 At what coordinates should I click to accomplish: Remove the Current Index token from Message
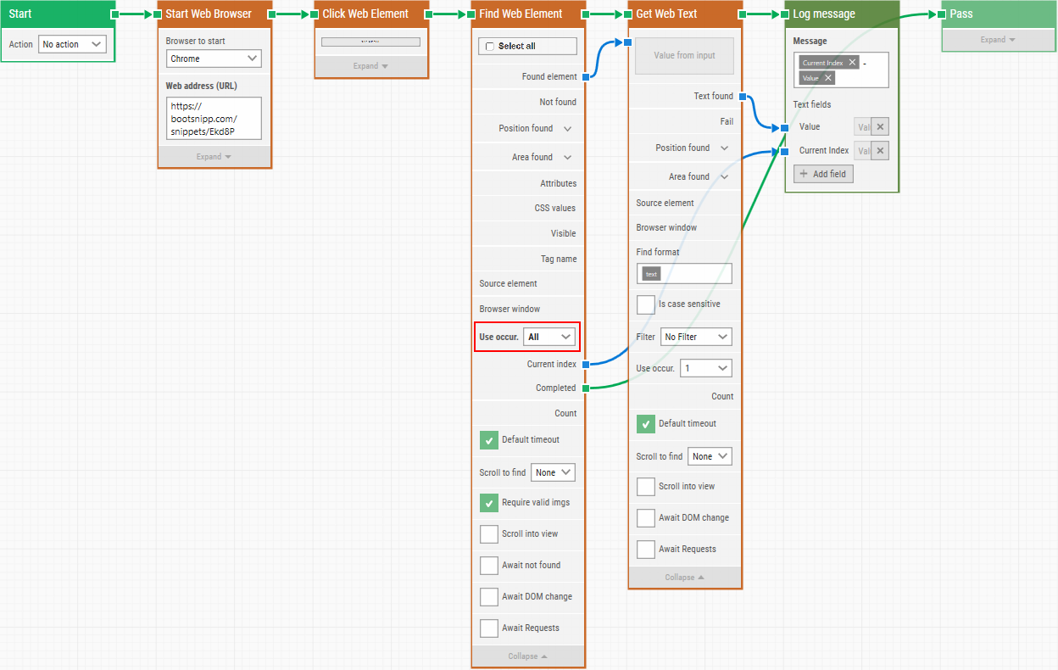(852, 63)
